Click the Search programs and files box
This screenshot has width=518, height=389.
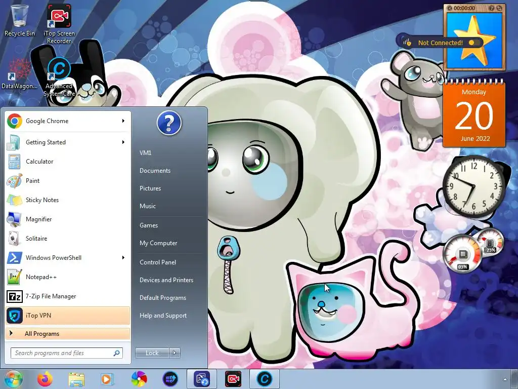67,353
